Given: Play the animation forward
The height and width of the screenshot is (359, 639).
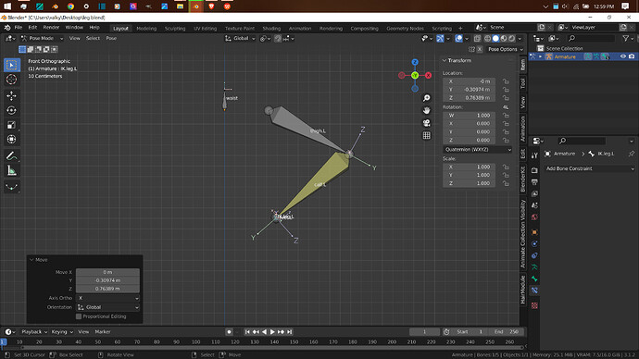Looking at the screenshot, I should [x=272, y=332].
